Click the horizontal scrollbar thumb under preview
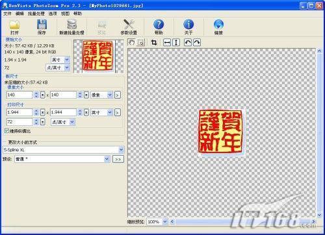325x235 pixels. point(242,221)
